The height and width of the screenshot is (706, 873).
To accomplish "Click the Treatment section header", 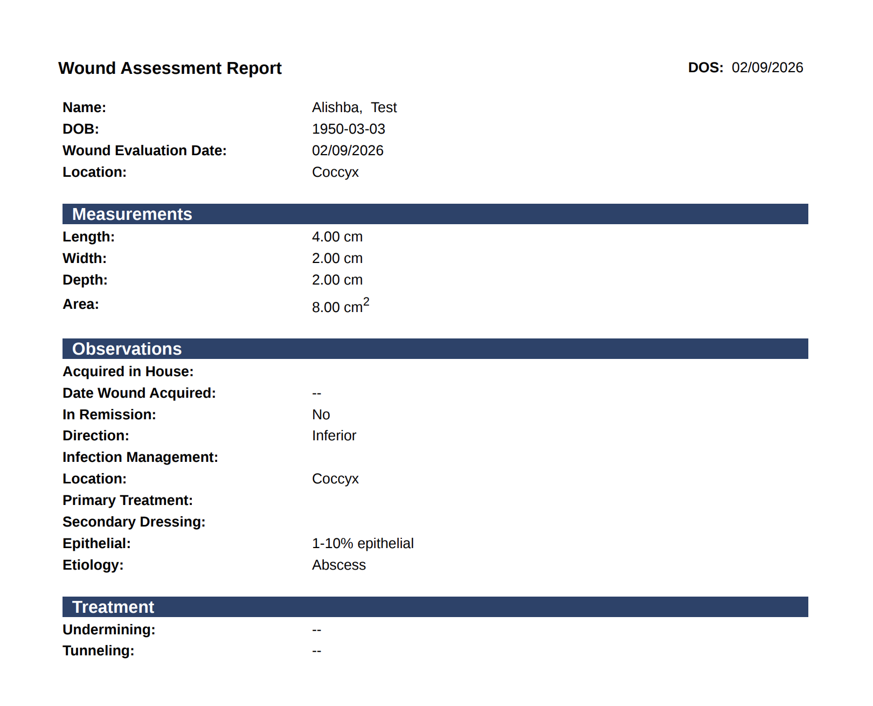I will [x=435, y=607].
